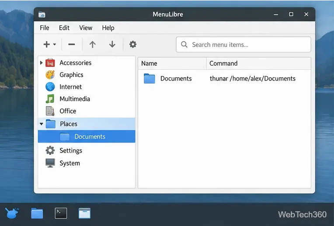Open the Help menu
Image resolution: width=334 pixels, height=226 pixels.
pyautogui.click(x=108, y=28)
